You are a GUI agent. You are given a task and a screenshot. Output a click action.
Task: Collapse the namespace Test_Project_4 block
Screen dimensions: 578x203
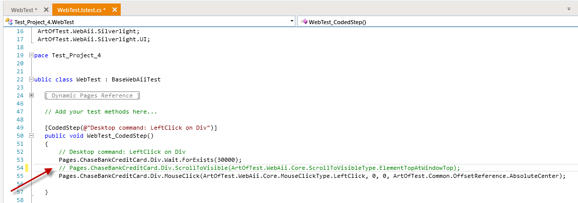pos(32,55)
